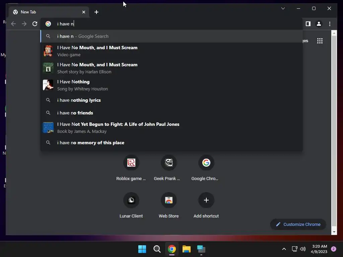Image resolution: width=343 pixels, height=257 pixels.
Task: Pick the Harlan Ellison short story suggestion
Action: tap(172, 68)
